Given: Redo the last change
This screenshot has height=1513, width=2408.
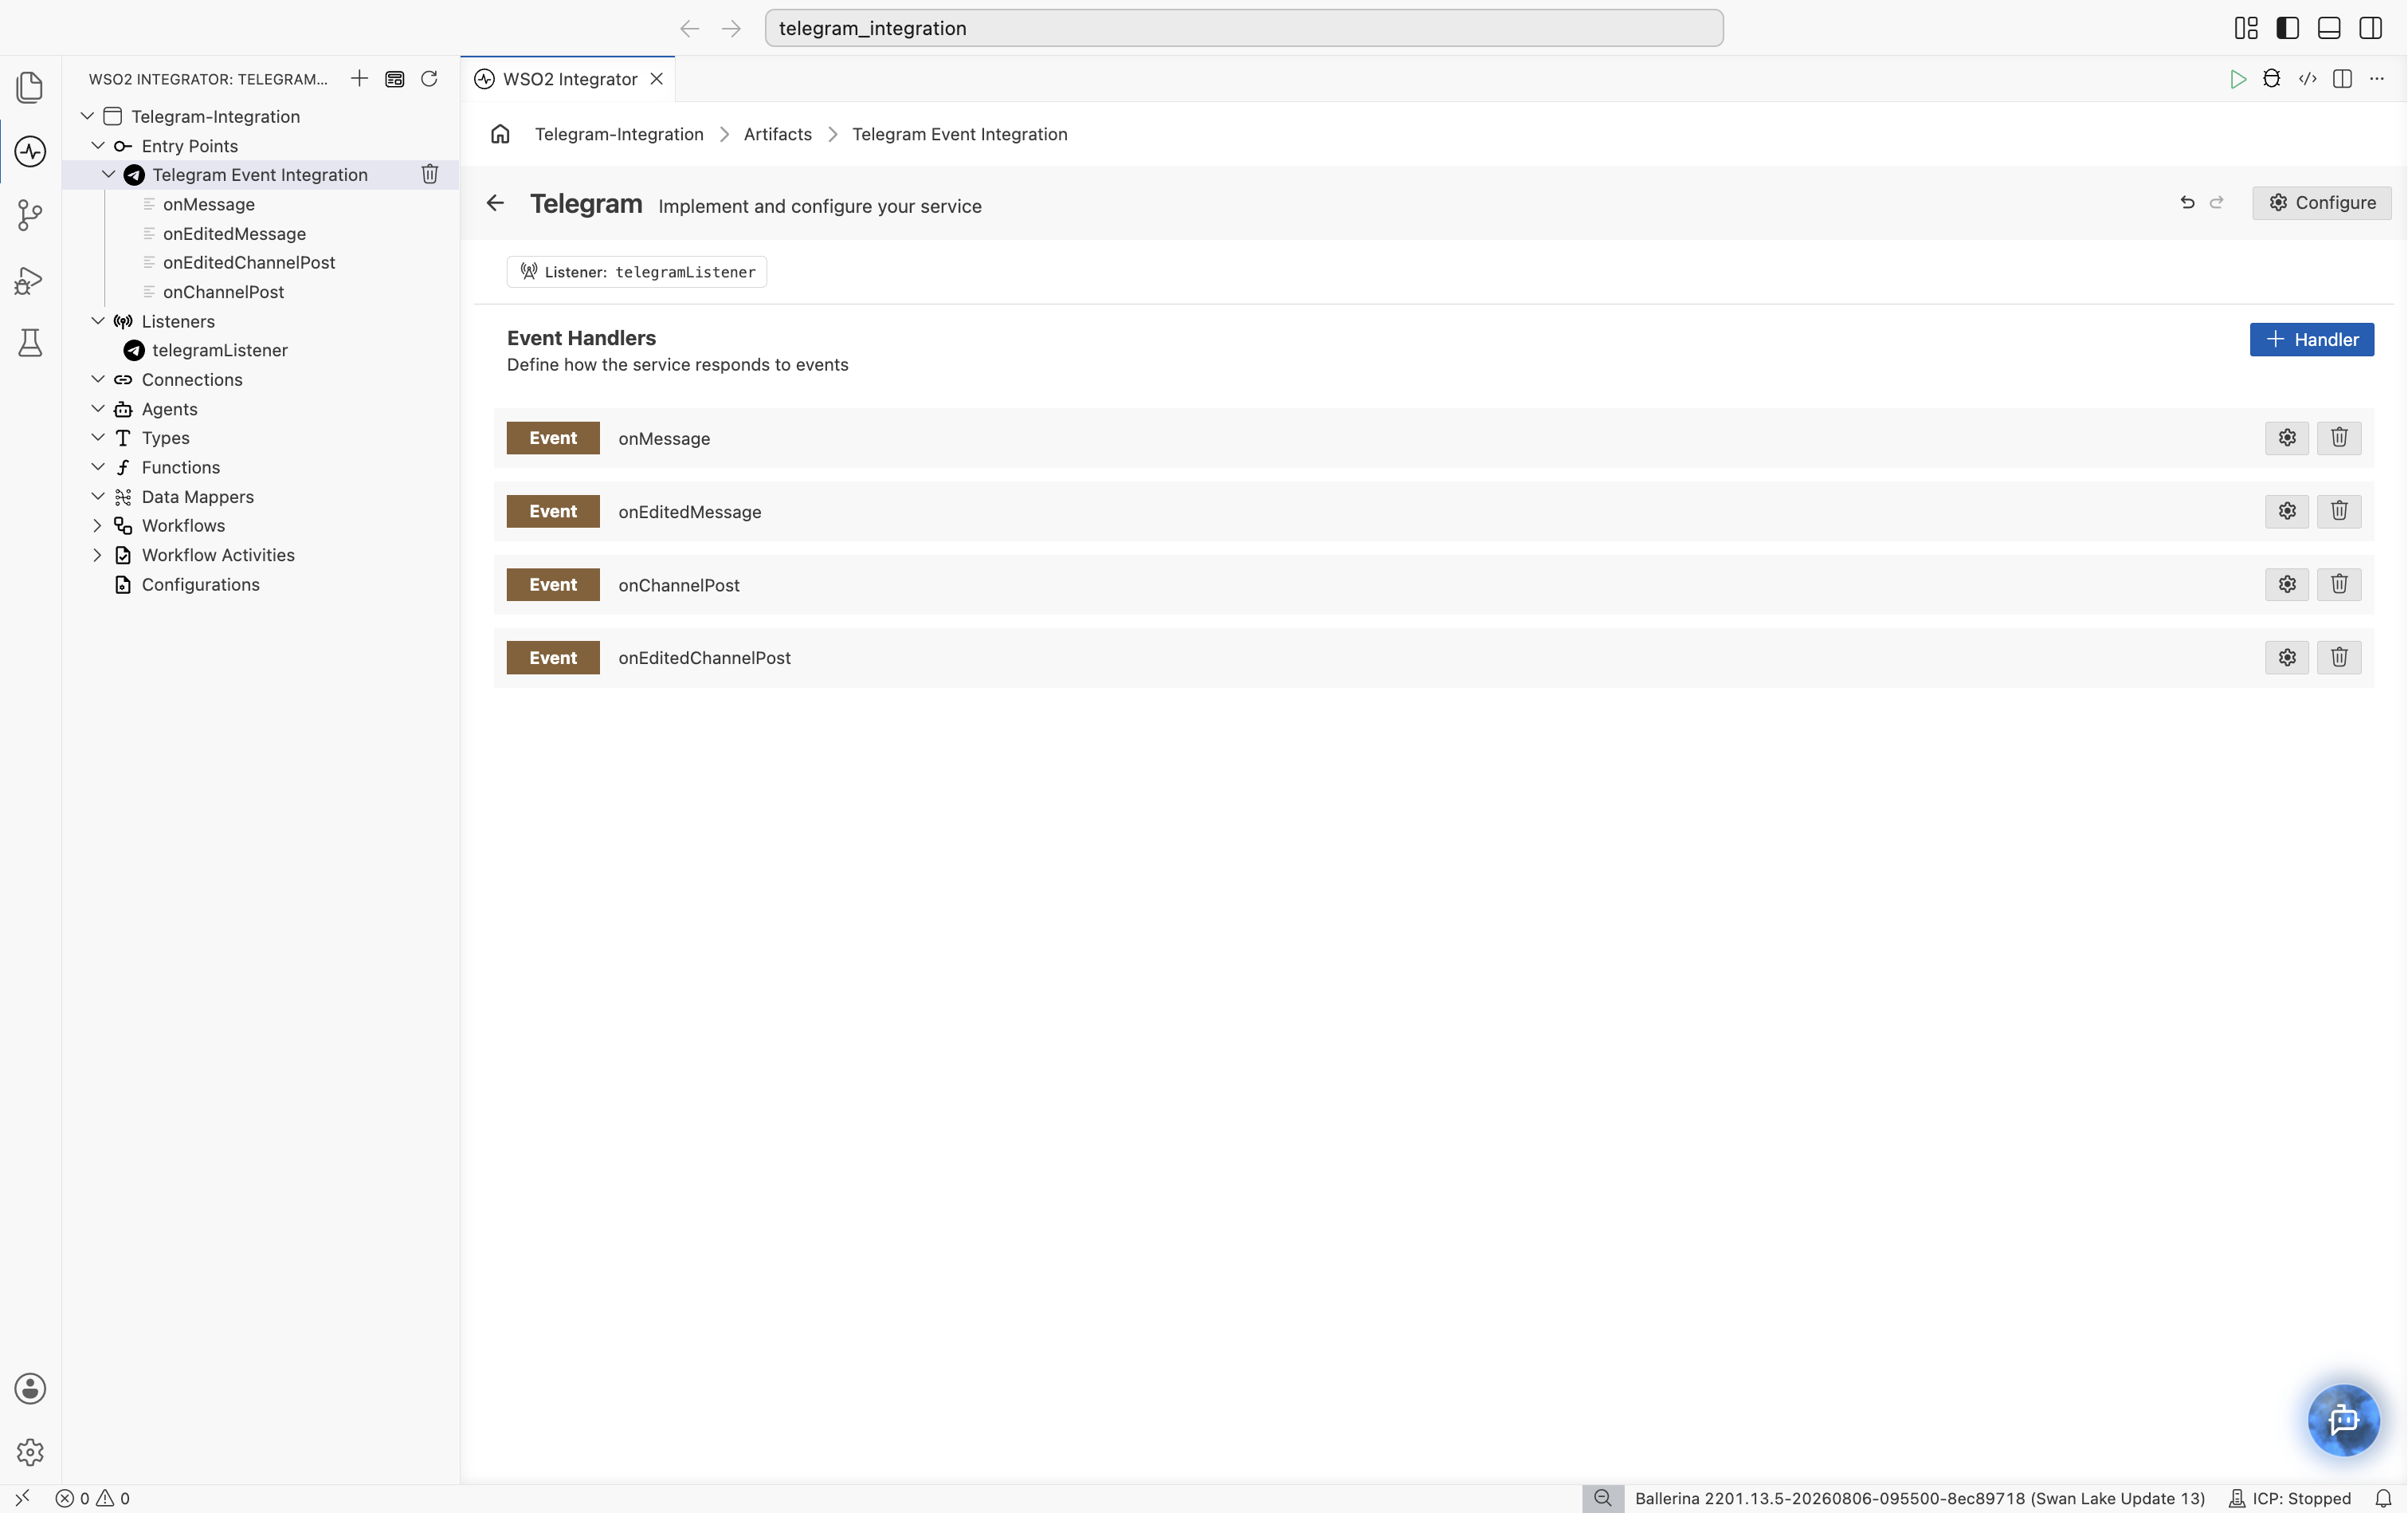Looking at the screenshot, I should (x=2217, y=202).
